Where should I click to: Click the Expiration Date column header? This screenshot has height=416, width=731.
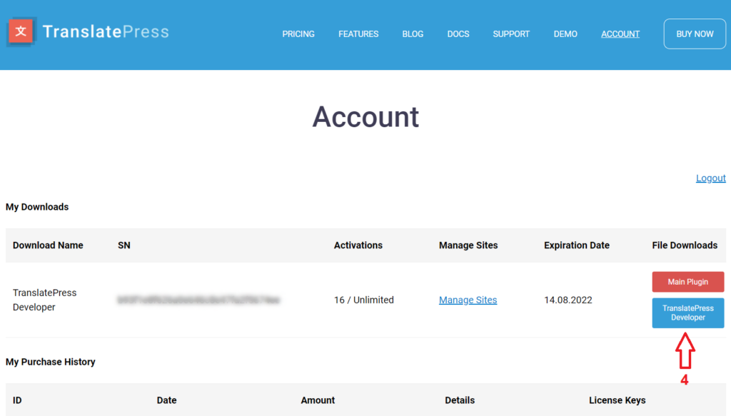(x=577, y=245)
